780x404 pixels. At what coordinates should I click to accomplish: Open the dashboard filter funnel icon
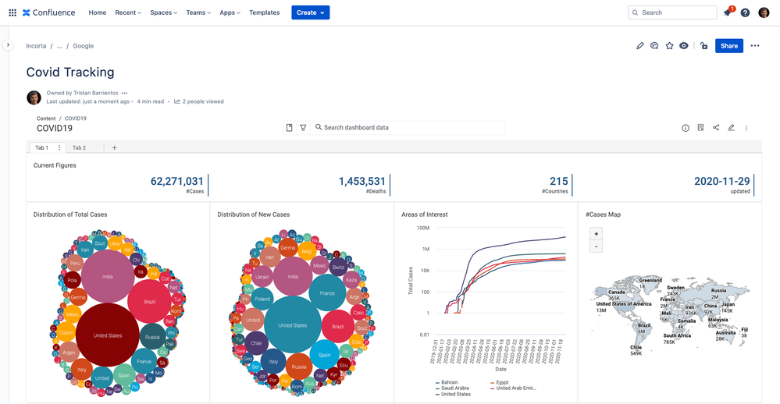point(303,128)
